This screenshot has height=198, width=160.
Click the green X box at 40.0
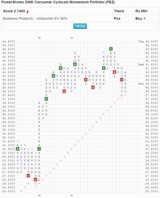point(53,76)
